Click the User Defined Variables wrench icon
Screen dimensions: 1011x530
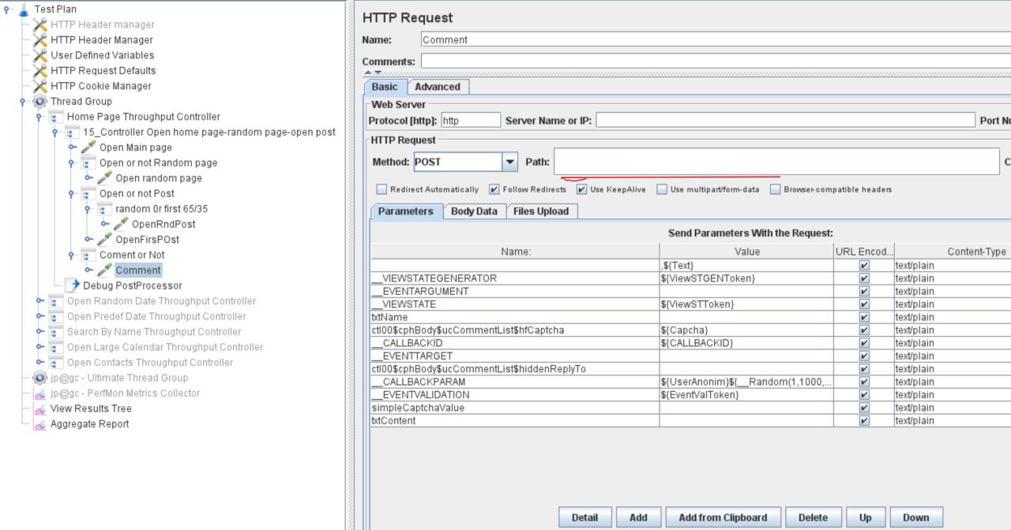[39, 55]
